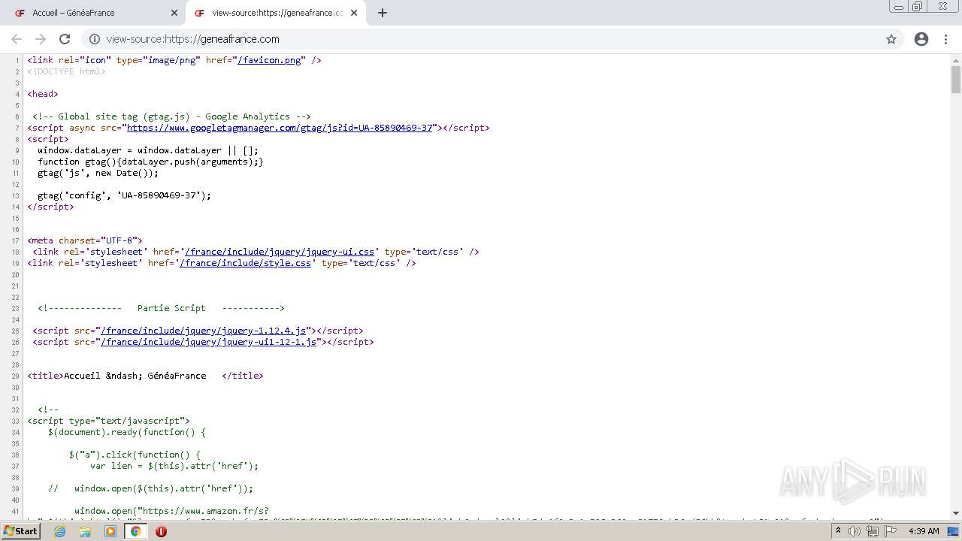Screen dimensions: 962x541
Task: Click the gtag('js', new Date()) line
Action: [98, 173]
